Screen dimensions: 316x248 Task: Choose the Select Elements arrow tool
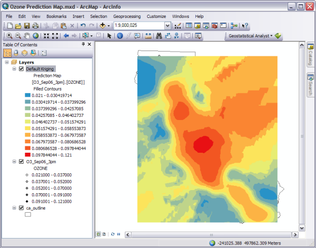point(109,36)
